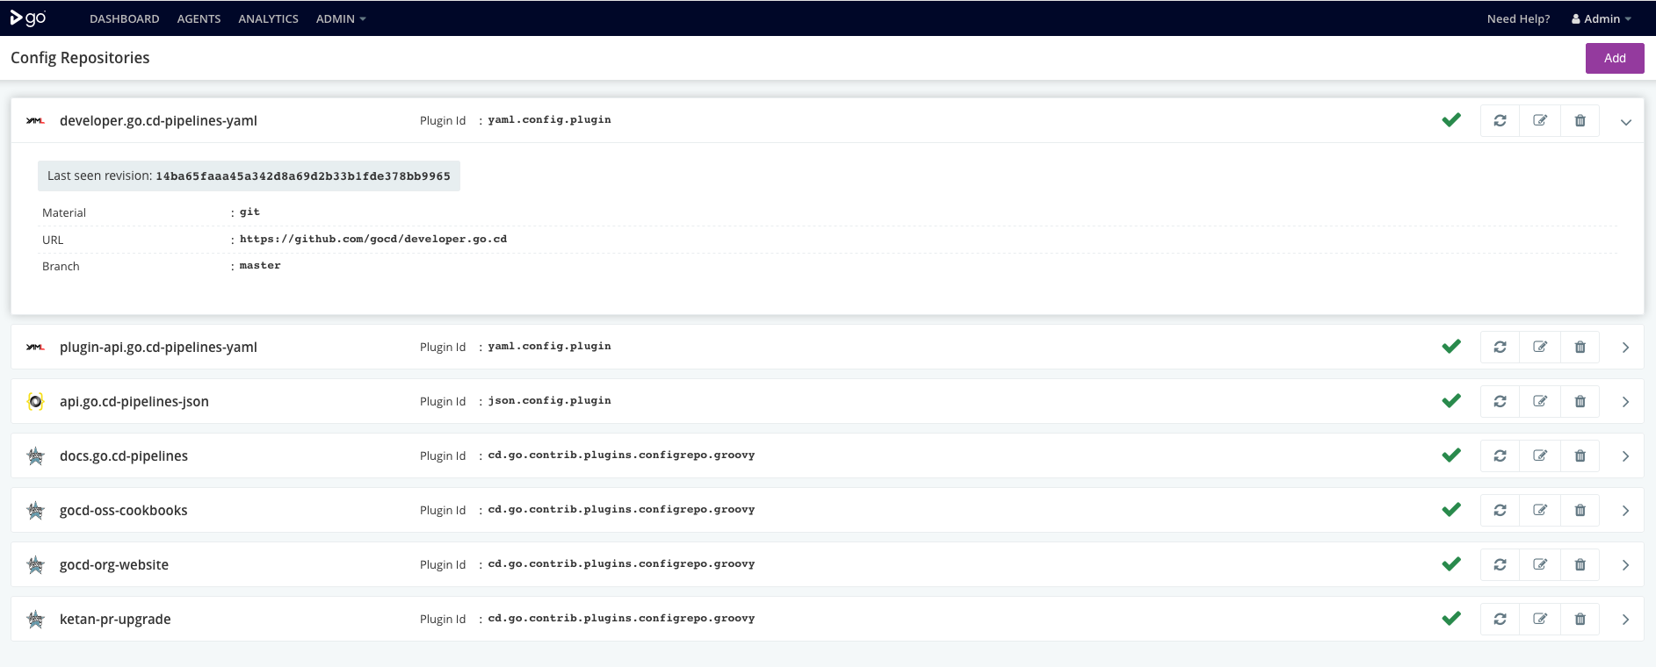Refresh the api.go.cd-pipelines-json repository
The width and height of the screenshot is (1656, 667).
click(x=1501, y=401)
